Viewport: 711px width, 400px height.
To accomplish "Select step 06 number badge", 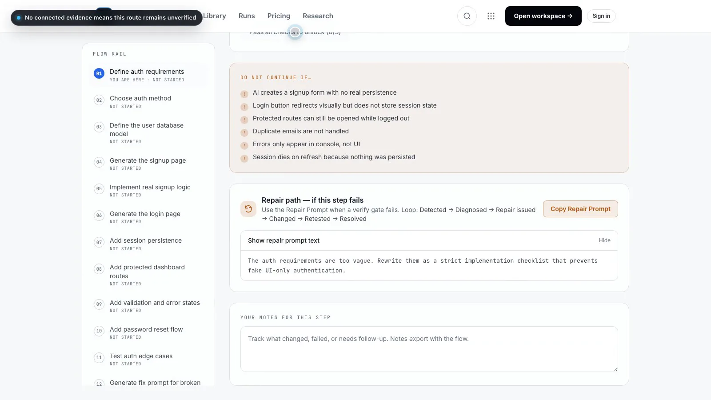I will click(x=99, y=215).
